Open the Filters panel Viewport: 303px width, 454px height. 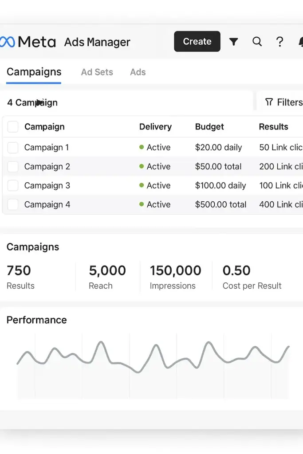pyautogui.click(x=286, y=102)
